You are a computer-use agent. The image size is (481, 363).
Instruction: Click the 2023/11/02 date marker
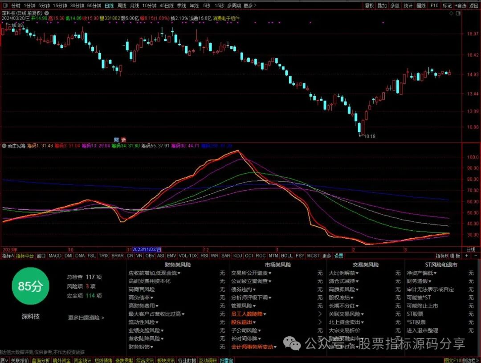pyautogui.click(x=147, y=249)
